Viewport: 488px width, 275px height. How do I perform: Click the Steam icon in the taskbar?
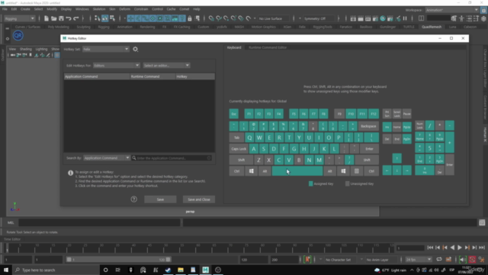(x=168, y=270)
